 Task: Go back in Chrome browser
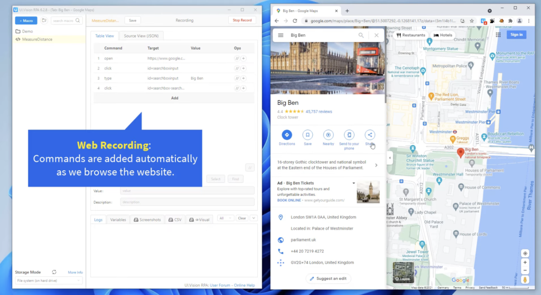(x=277, y=21)
